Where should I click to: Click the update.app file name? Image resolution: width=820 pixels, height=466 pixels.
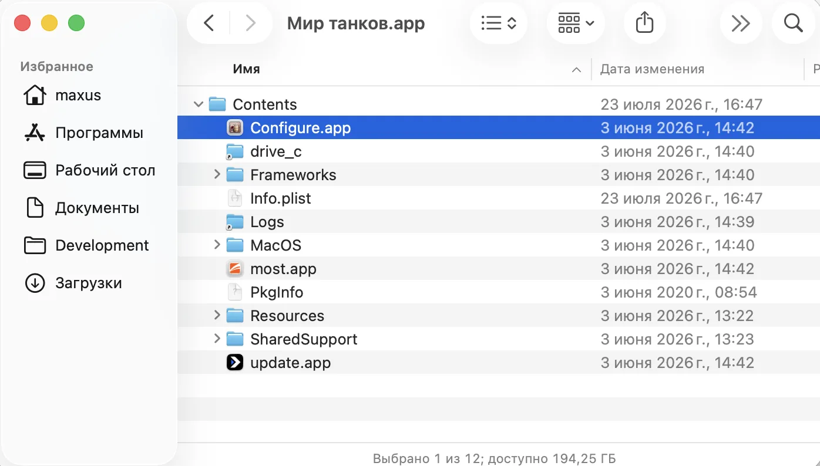click(x=290, y=363)
